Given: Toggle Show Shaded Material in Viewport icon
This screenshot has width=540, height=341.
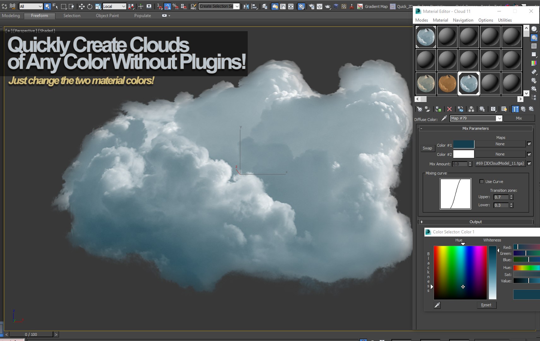Looking at the screenshot, I should 504,109.
